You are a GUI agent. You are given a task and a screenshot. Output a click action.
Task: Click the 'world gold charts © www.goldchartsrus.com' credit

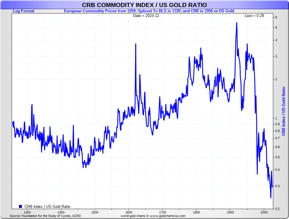(x=153, y=216)
